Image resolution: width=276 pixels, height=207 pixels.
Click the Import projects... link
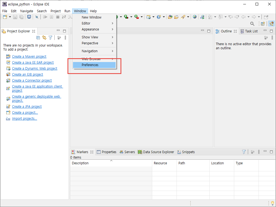tap(25, 119)
